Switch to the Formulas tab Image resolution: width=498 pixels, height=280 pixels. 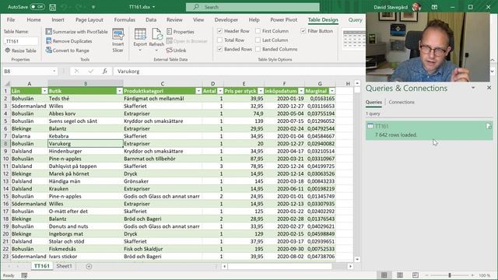(x=124, y=19)
